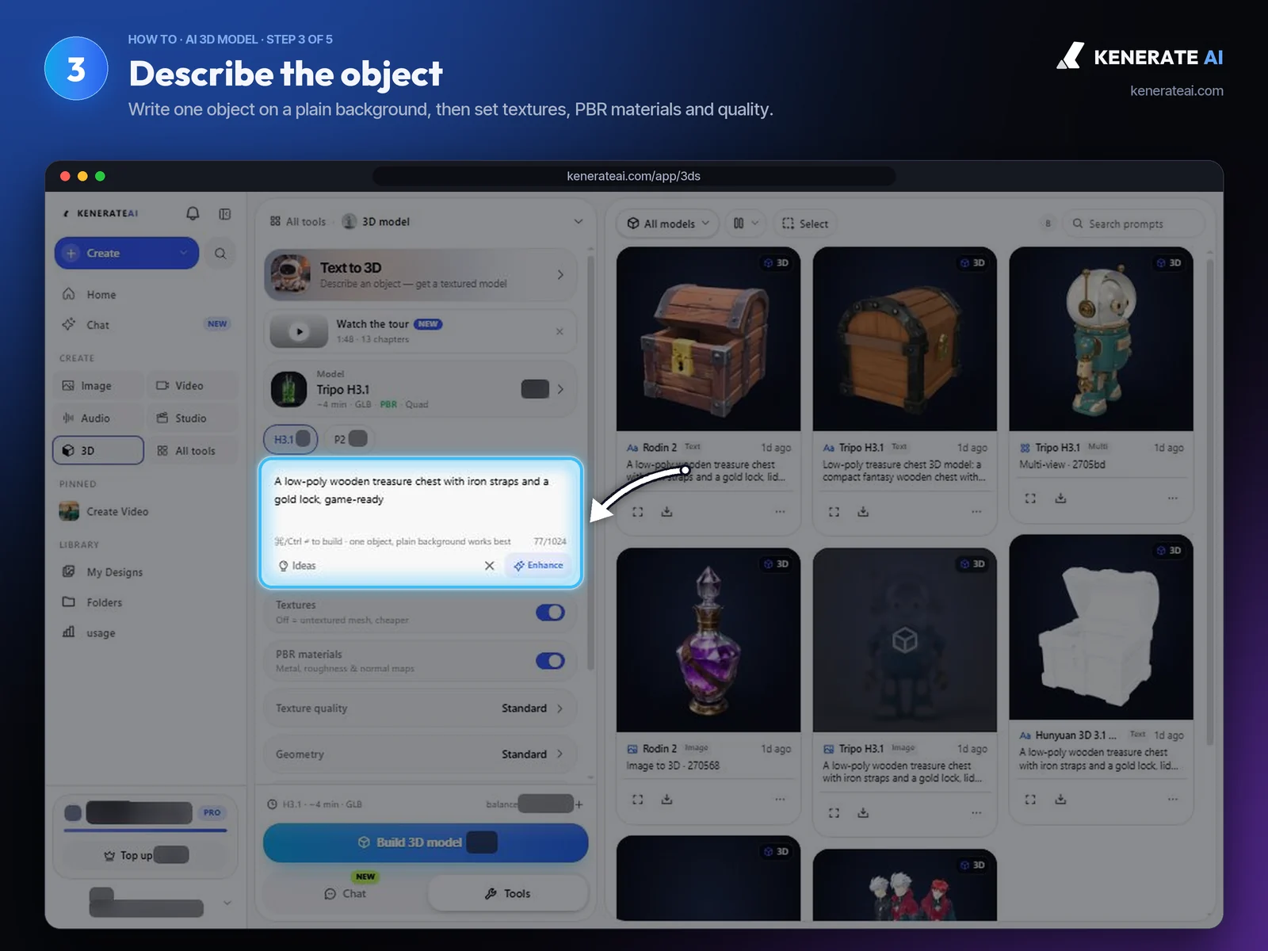
Task: Toggle the Textures switch
Action: click(x=550, y=613)
